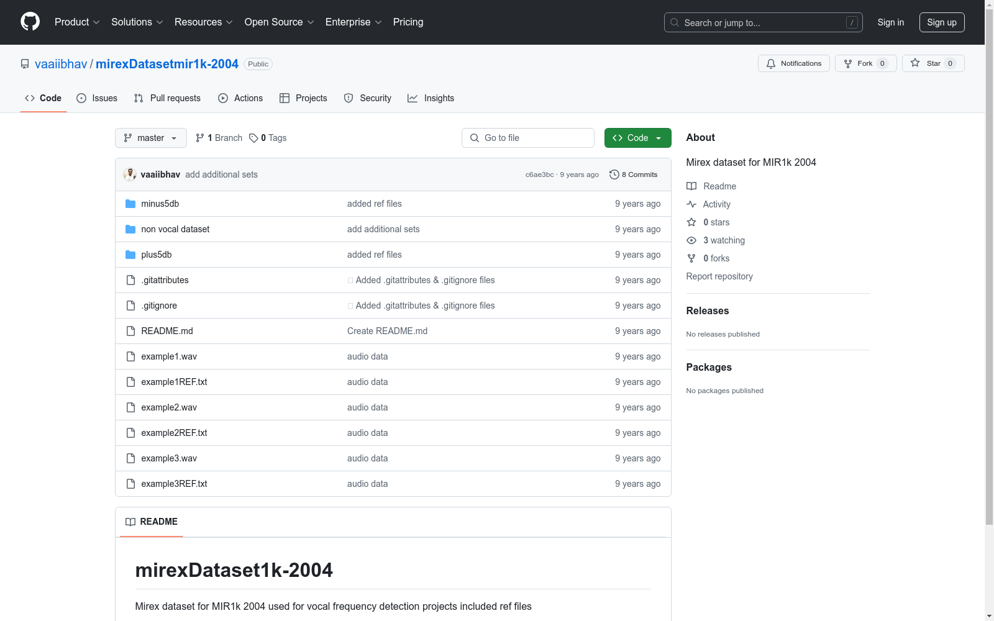The width and height of the screenshot is (994, 621).
Task: Expand the Open Source menu
Action: point(280,22)
